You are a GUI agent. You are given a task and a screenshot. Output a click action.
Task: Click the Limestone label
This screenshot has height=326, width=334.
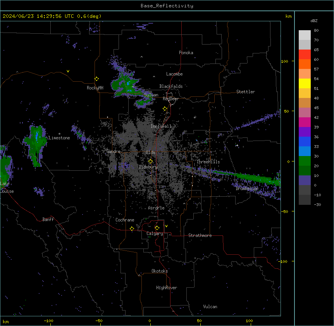59,138
